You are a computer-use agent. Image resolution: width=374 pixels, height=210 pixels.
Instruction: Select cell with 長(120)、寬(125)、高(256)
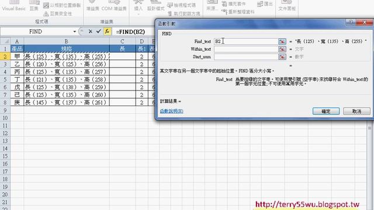point(67,64)
